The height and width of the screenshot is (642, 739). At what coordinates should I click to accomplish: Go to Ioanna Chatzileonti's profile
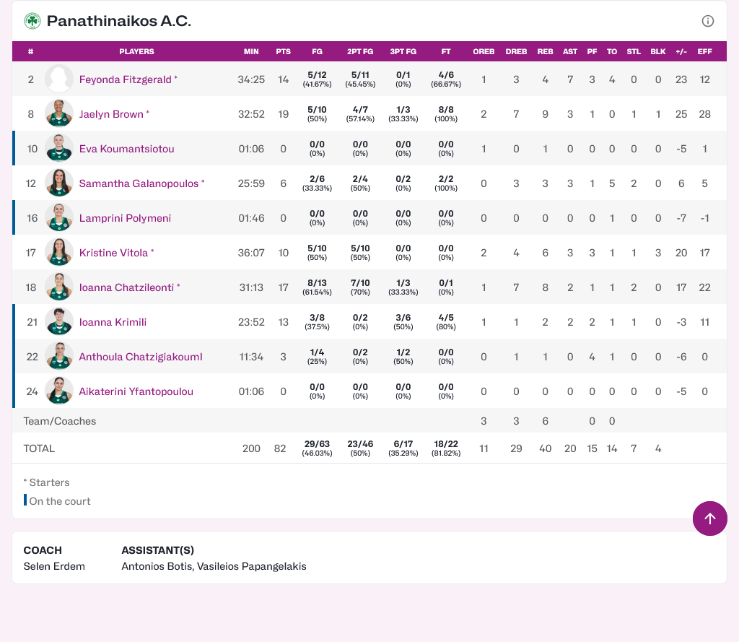pos(126,287)
